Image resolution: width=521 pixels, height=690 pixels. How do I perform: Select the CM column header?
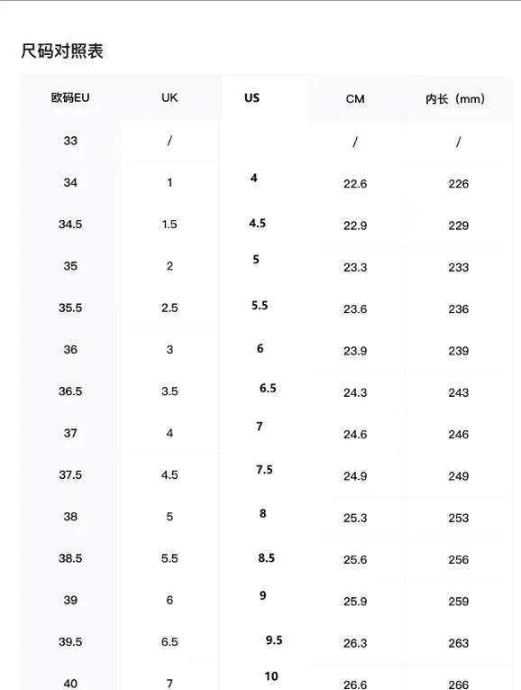coord(355,99)
